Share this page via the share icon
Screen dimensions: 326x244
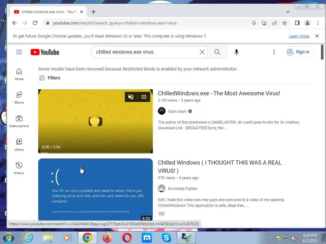tap(274, 23)
